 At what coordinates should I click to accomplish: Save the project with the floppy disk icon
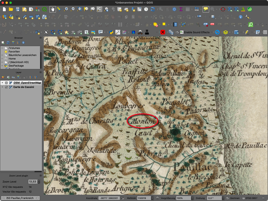tap(17, 9)
